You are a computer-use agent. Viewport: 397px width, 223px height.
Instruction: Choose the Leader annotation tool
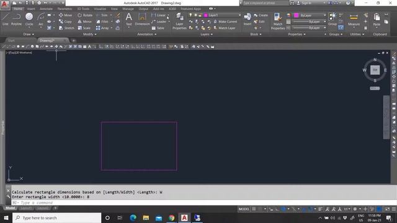[159, 22]
